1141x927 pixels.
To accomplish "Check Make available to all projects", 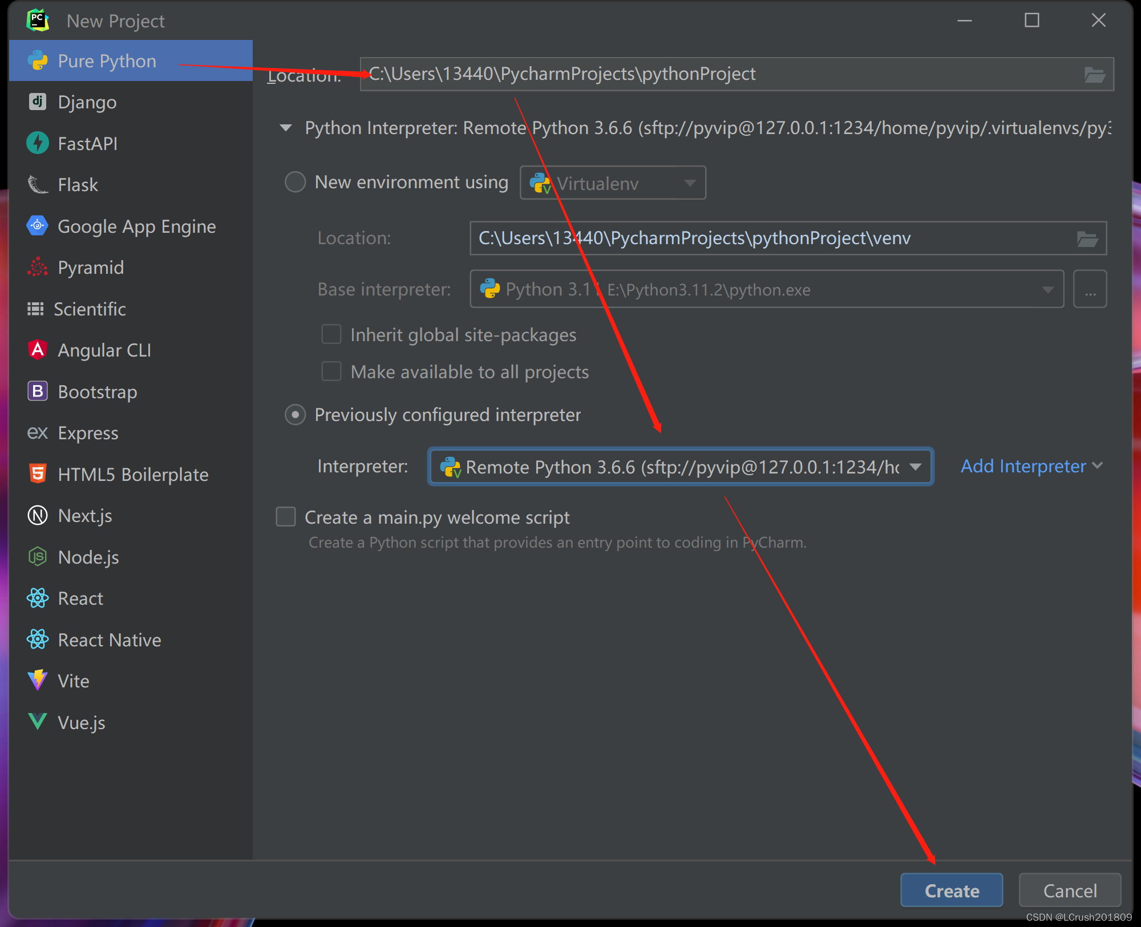I will 331,371.
